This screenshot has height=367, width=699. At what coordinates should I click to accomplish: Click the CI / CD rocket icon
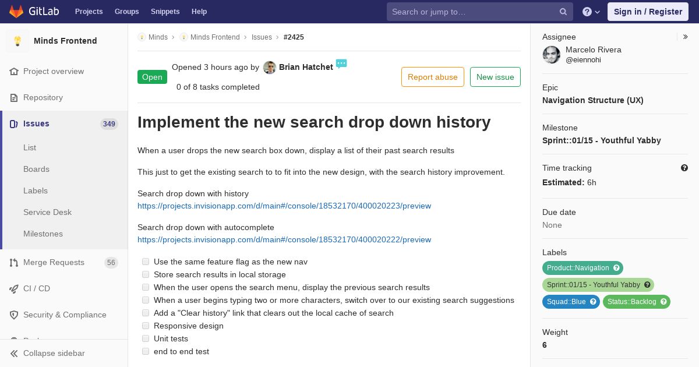[x=14, y=288]
